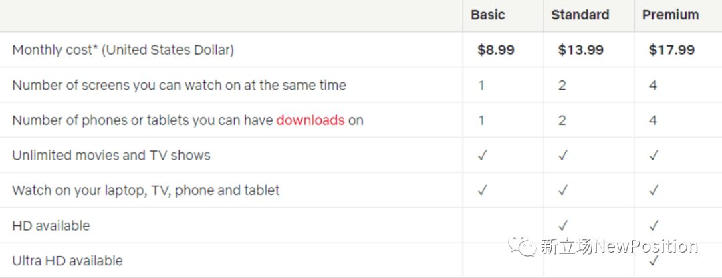Click the $13.99 Standard monthly price
722x278 pixels.
(581, 49)
